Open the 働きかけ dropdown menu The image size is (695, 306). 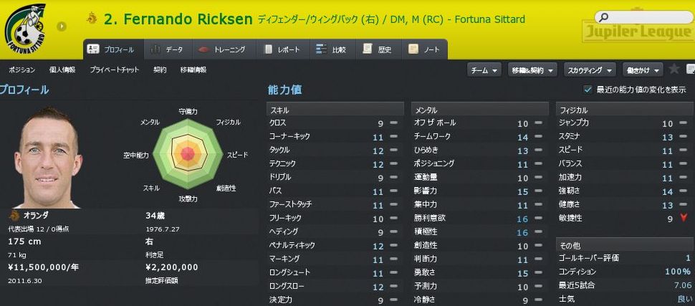pos(643,70)
